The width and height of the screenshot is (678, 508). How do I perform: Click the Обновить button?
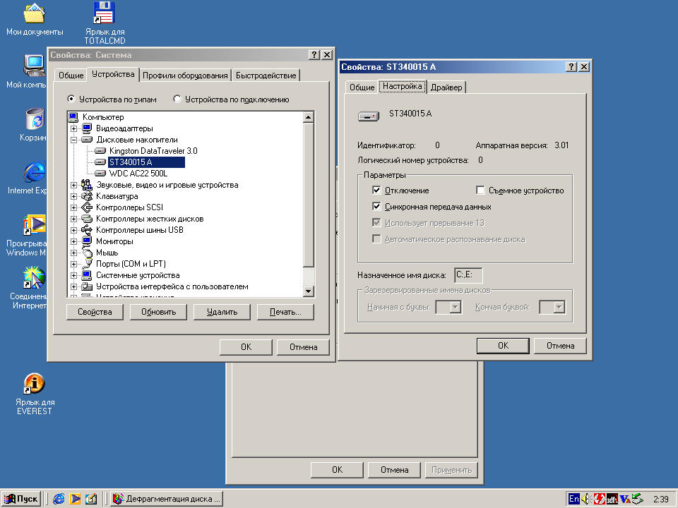tap(159, 312)
